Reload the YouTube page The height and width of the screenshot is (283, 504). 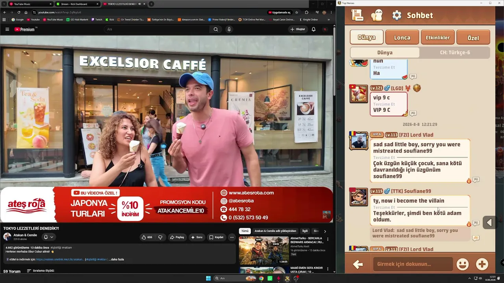[19, 12]
